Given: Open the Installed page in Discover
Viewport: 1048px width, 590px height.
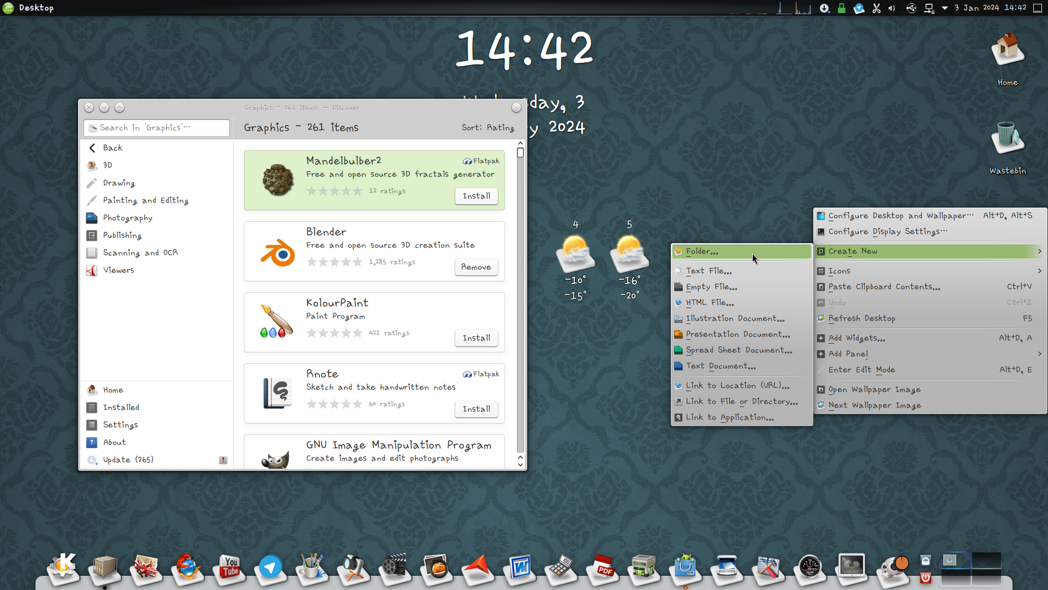Looking at the screenshot, I should click(157, 408).
